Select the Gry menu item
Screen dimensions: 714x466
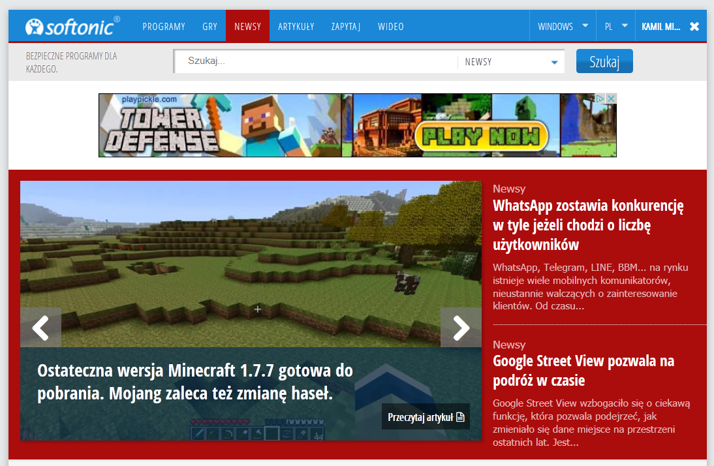point(210,27)
